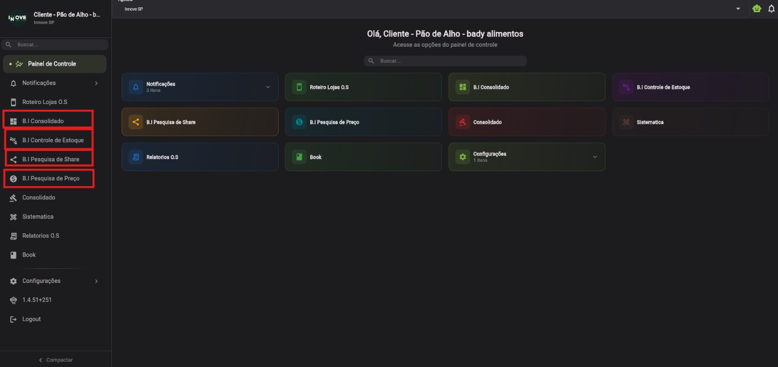Open the notification bell in top bar
This screenshot has height=367, width=778.
(771, 9)
